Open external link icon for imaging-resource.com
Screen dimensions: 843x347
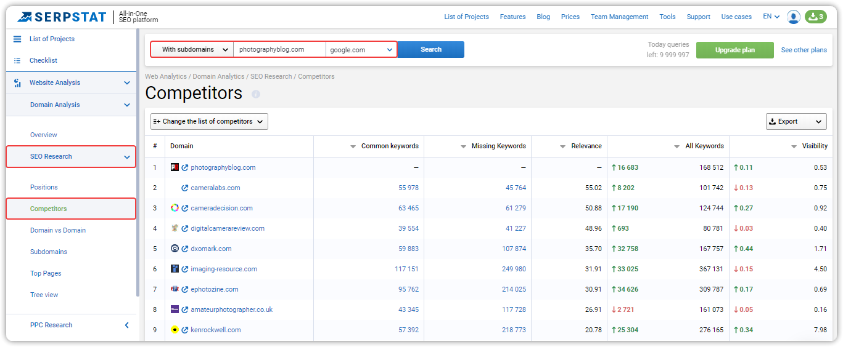click(185, 269)
